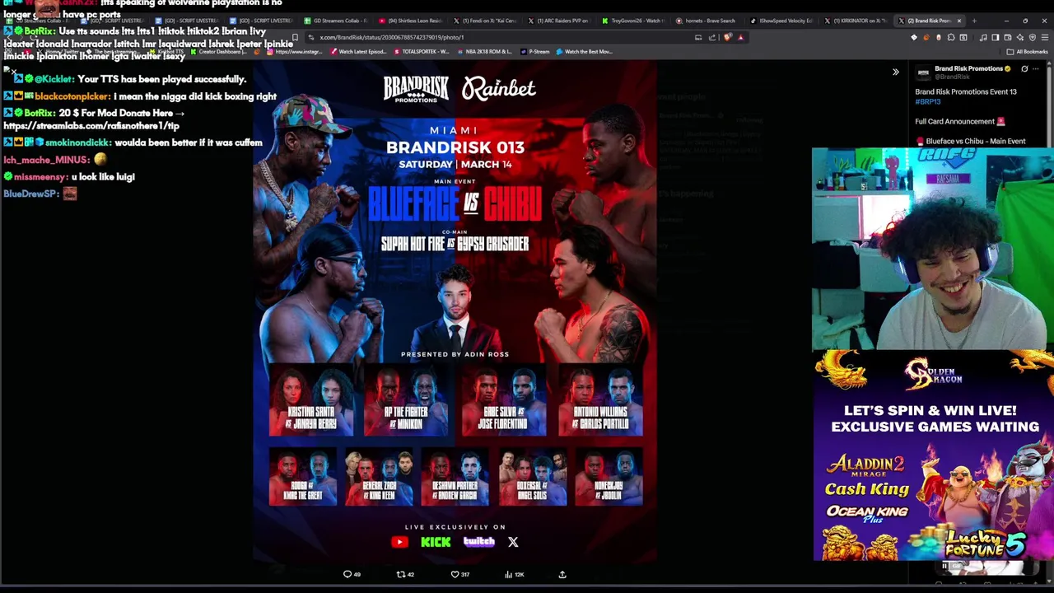The width and height of the screenshot is (1054, 593).
Task: Open the NBA 2K18 ROM bookmark
Action: pos(483,51)
